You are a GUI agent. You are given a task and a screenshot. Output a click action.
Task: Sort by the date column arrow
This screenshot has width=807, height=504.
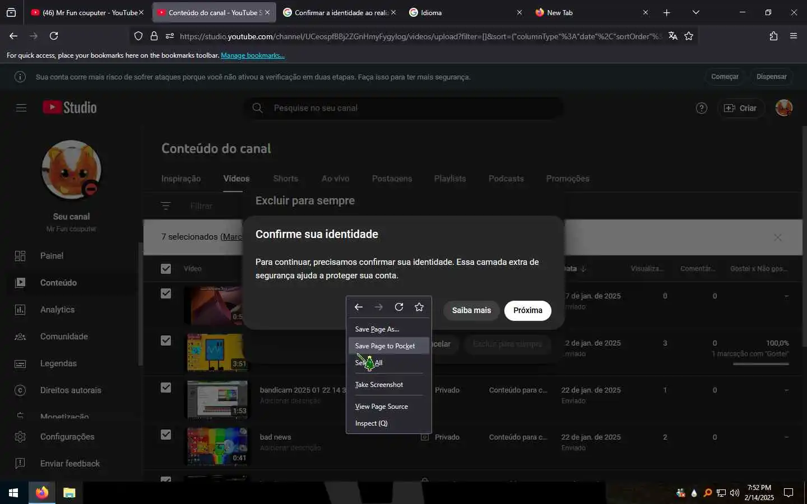coord(584,269)
